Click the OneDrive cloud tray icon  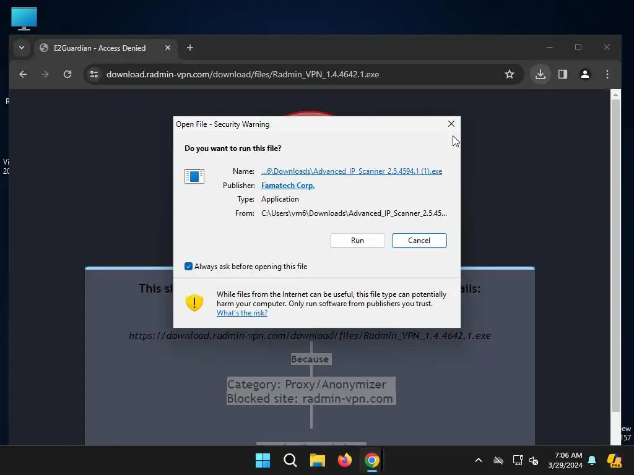498,460
